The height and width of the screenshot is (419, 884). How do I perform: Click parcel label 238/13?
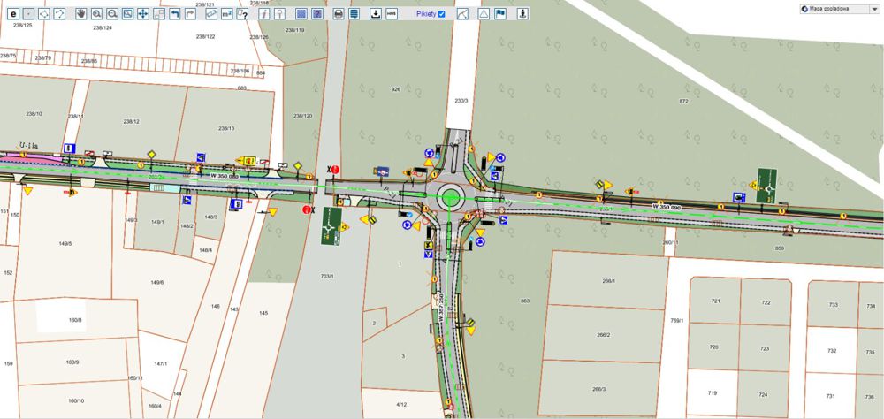tap(226, 128)
